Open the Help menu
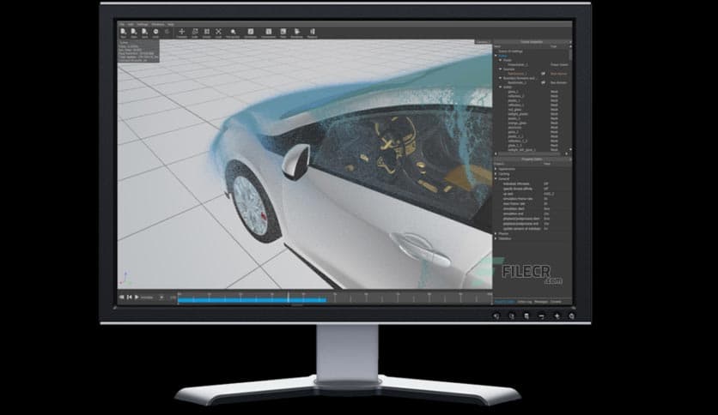This screenshot has width=718, height=415. 170,24
